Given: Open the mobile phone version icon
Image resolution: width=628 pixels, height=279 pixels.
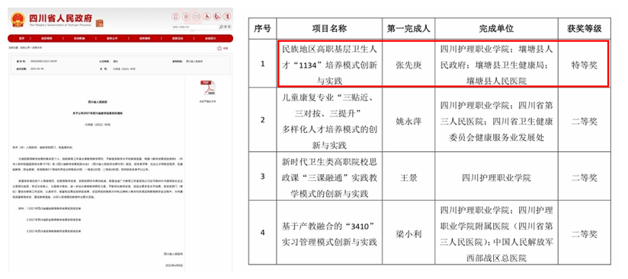Looking at the screenshot, I should (175, 17).
